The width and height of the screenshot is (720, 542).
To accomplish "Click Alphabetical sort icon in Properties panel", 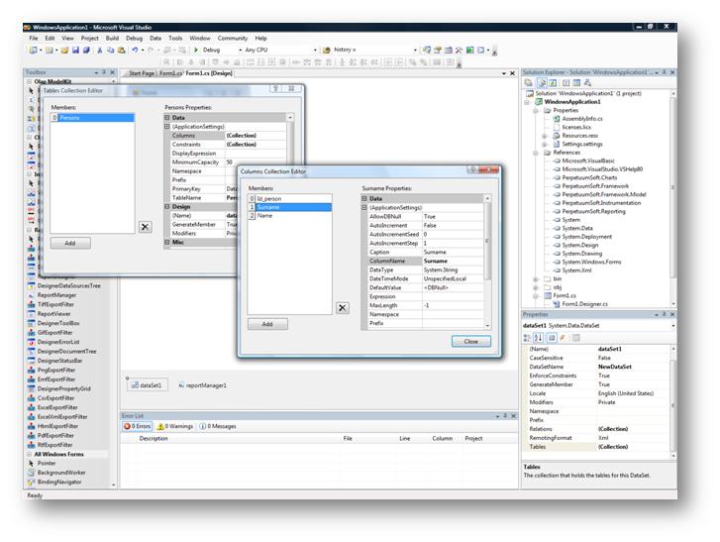I will 538,338.
